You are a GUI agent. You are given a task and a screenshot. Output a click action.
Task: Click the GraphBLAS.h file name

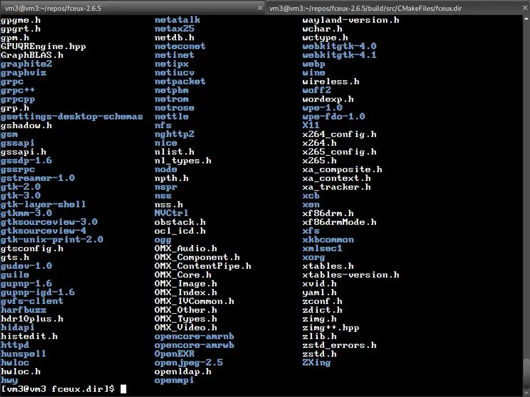pyautogui.click(x=32, y=55)
